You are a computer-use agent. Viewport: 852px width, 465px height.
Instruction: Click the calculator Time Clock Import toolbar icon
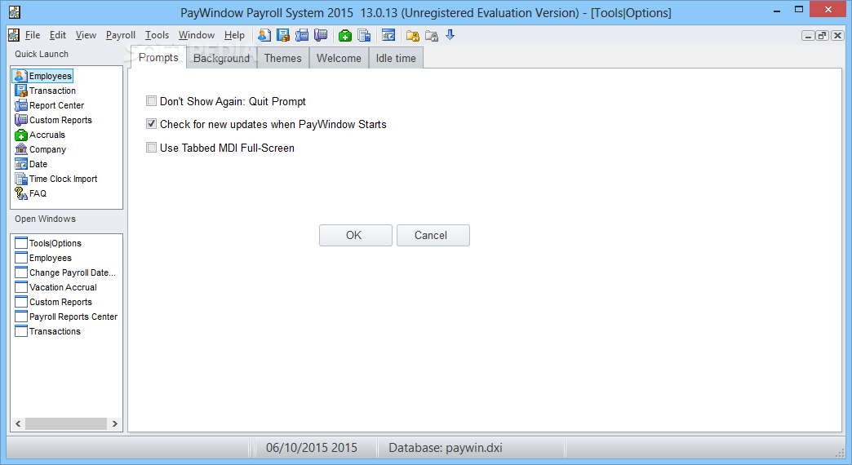point(364,35)
